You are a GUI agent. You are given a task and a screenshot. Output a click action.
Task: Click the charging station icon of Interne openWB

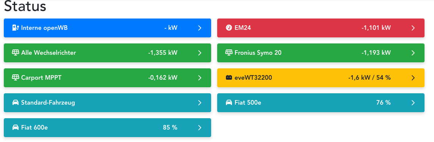point(16,28)
